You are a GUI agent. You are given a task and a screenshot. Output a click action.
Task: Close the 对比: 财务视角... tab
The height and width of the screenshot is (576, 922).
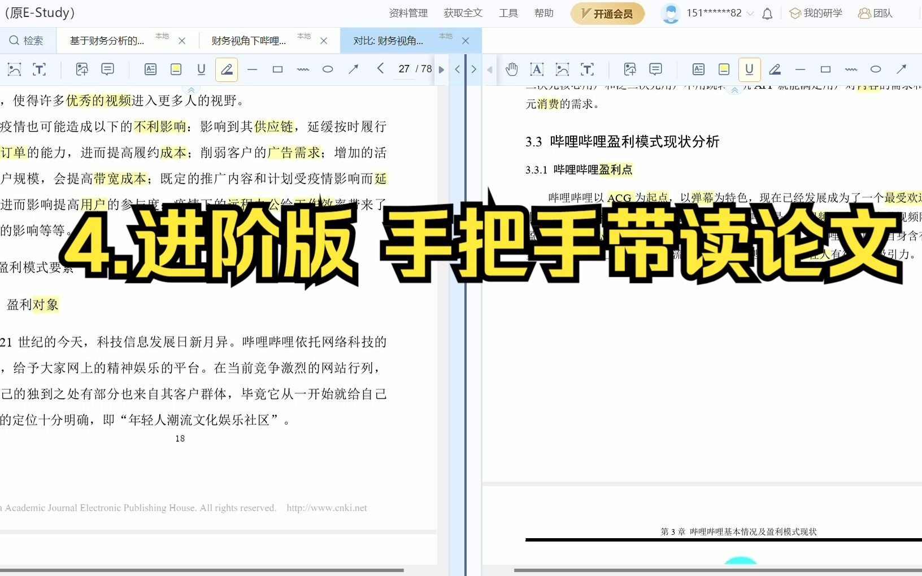pyautogui.click(x=466, y=41)
